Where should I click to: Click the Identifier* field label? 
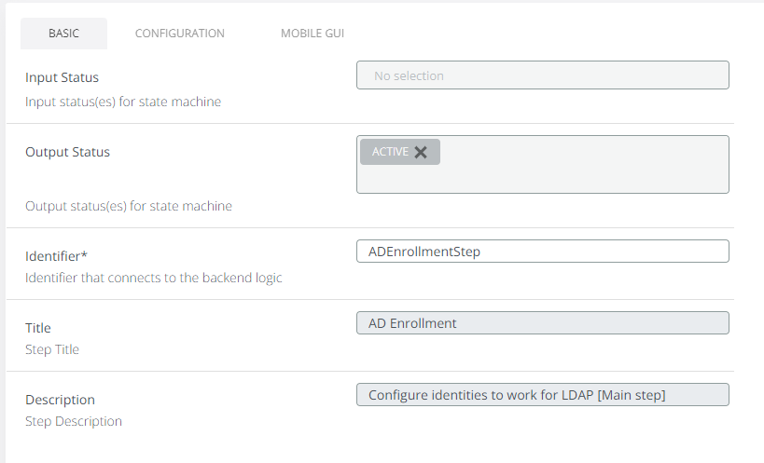[x=56, y=255]
